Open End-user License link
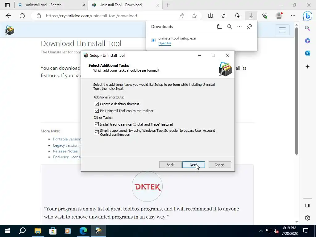Screen dimensions: 316x237 (x=67, y=157)
